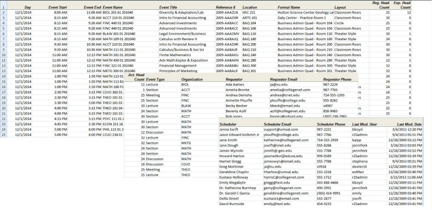The width and height of the screenshot is (432, 210).
Task: Select row header number 25
Action: 3,134
